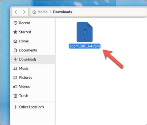
Task: Select the Downloads sidebar entry
Action: pos(33,59)
